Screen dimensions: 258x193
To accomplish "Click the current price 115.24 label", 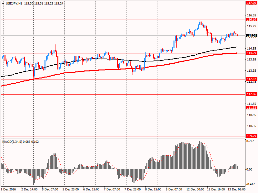I will tap(251, 36).
